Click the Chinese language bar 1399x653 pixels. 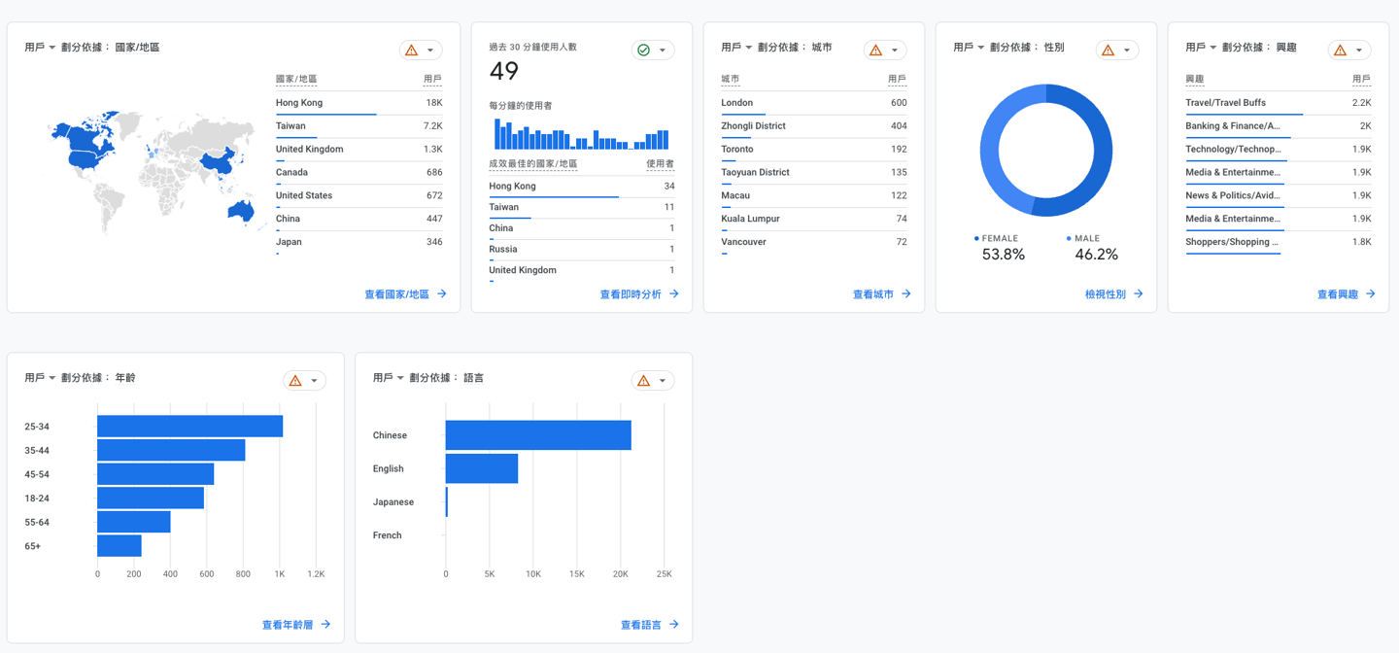(x=538, y=435)
